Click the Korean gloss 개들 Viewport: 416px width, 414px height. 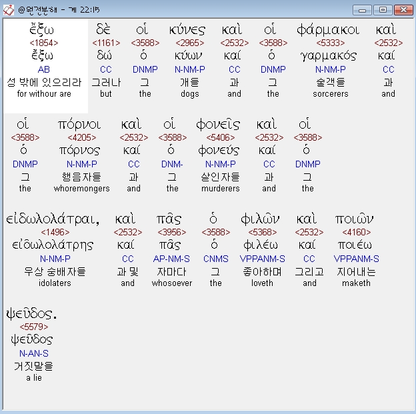click(x=190, y=82)
